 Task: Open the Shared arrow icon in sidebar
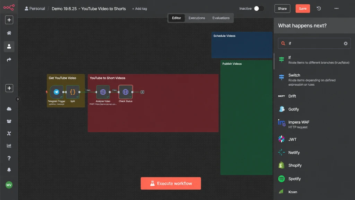(x=9, y=60)
